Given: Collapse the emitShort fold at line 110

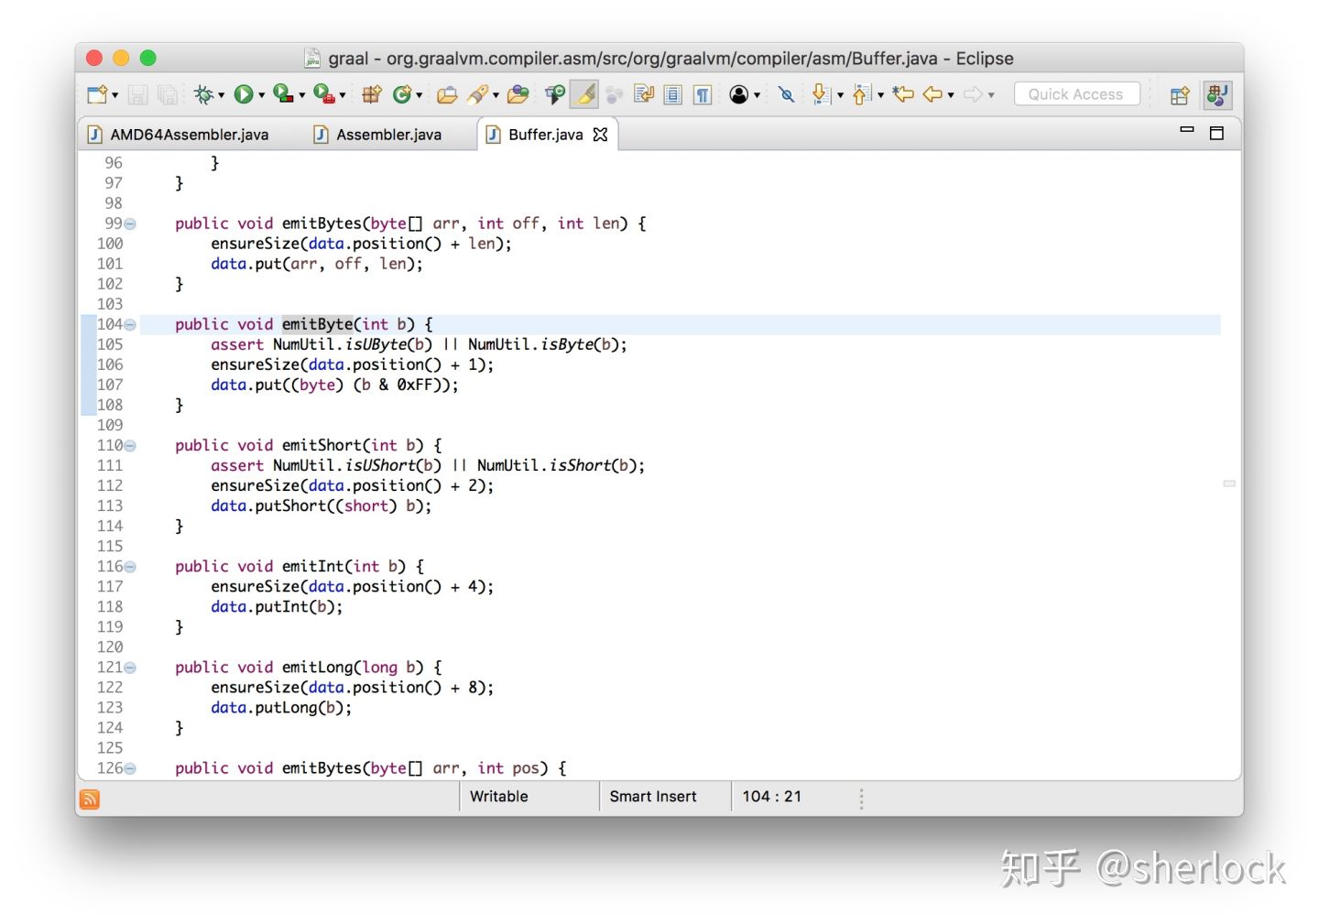Looking at the screenshot, I should coord(130,446).
